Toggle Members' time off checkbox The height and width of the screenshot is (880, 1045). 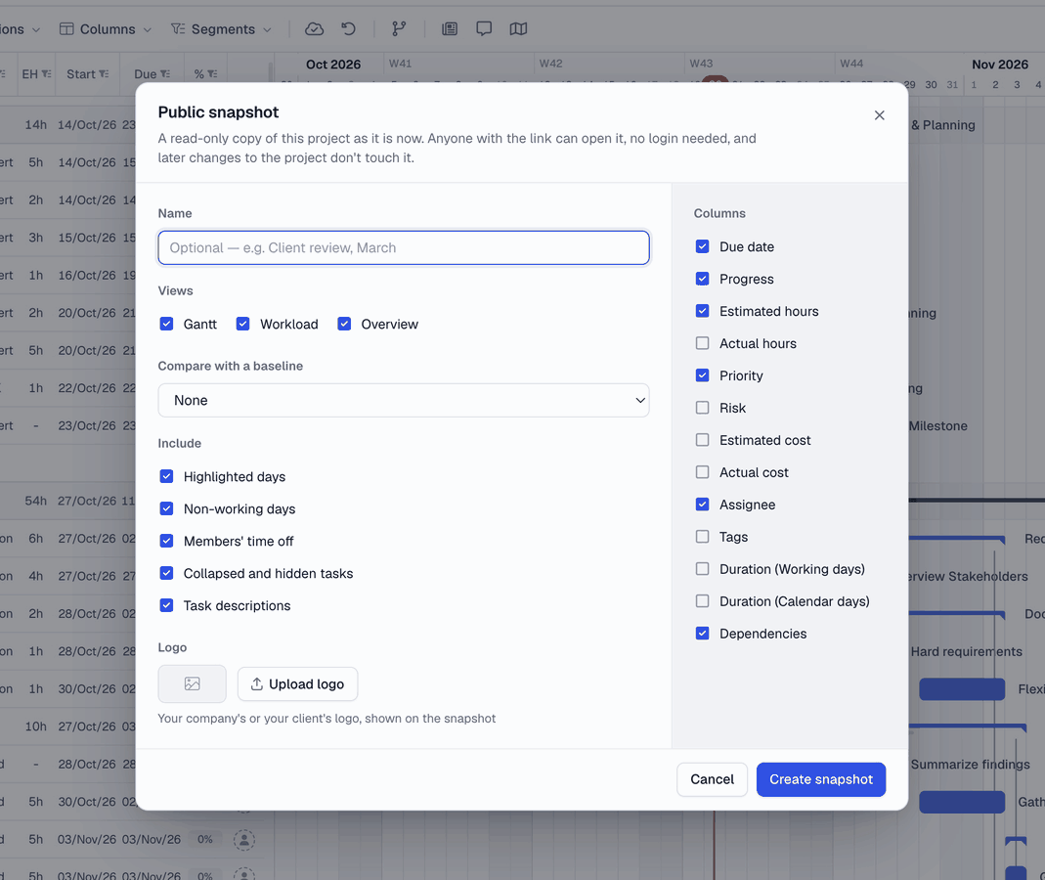coord(166,541)
